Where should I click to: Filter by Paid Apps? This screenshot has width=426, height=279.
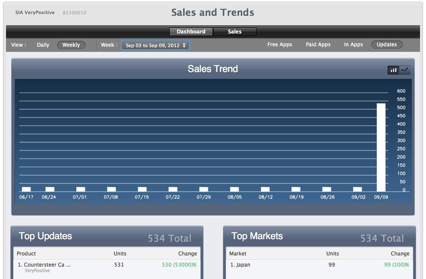pos(318,45)
